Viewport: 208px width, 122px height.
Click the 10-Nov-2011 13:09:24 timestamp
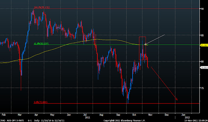196,121
